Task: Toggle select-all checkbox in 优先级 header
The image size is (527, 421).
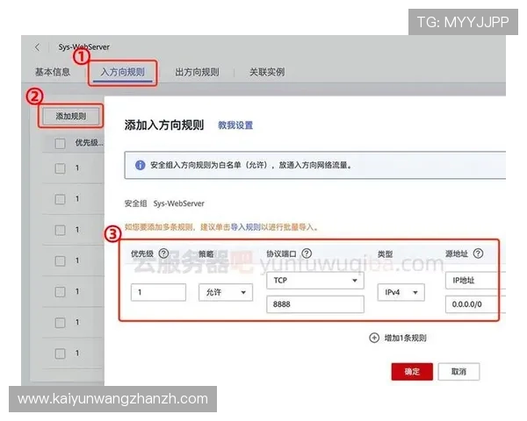Action: point(60,144)
